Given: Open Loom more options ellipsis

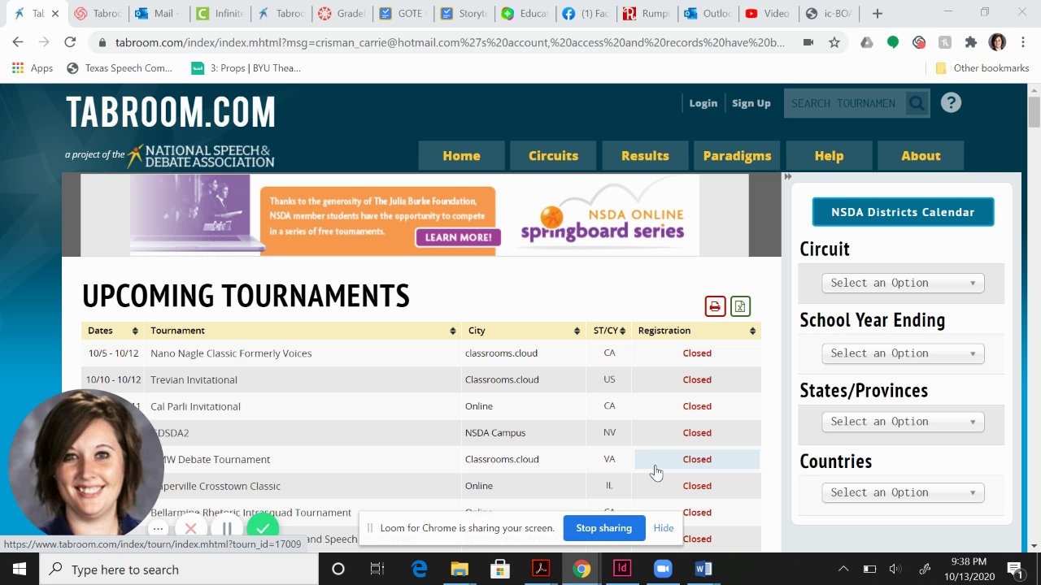Looking at the screenshot, I should 159,528.
